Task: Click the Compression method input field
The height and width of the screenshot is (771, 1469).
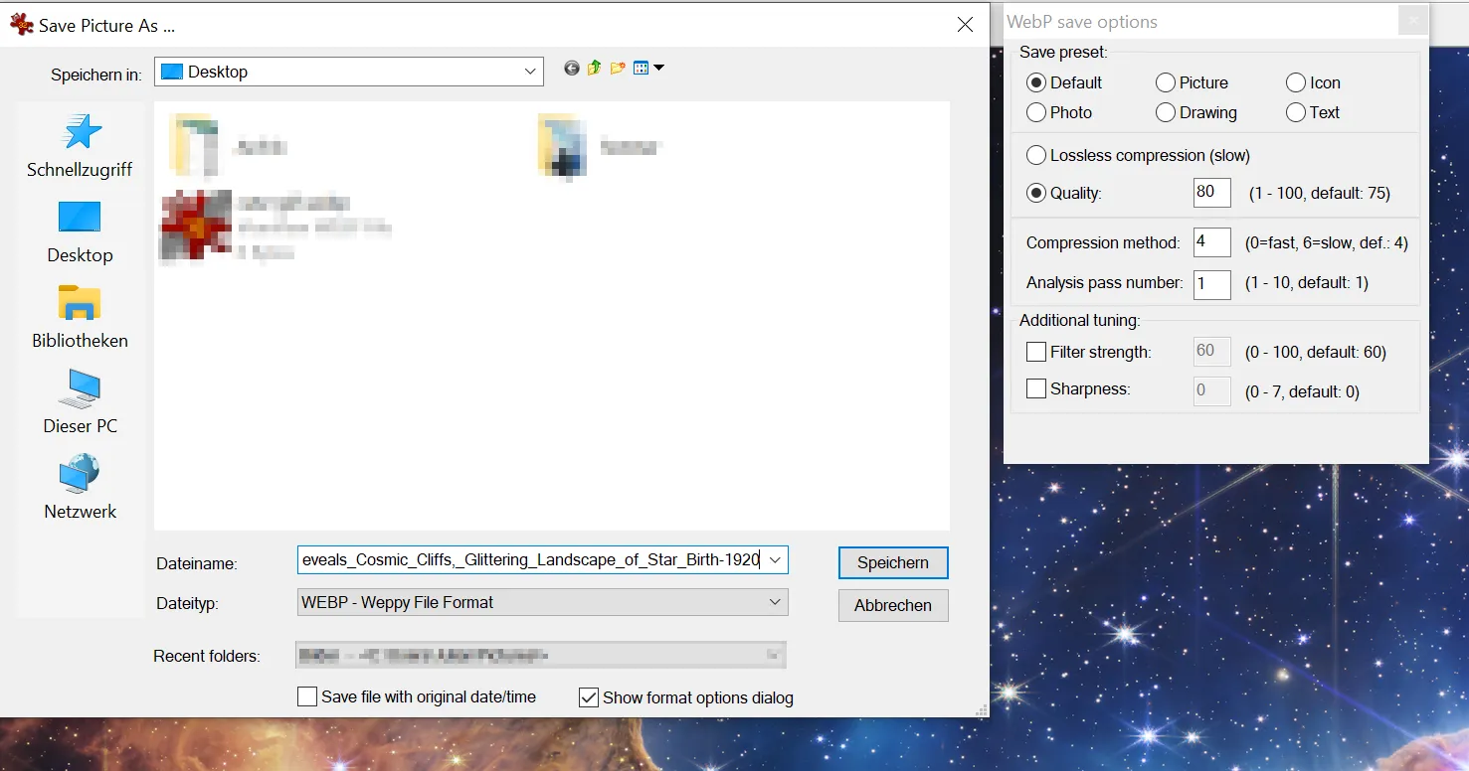Action: (1211, 242)
